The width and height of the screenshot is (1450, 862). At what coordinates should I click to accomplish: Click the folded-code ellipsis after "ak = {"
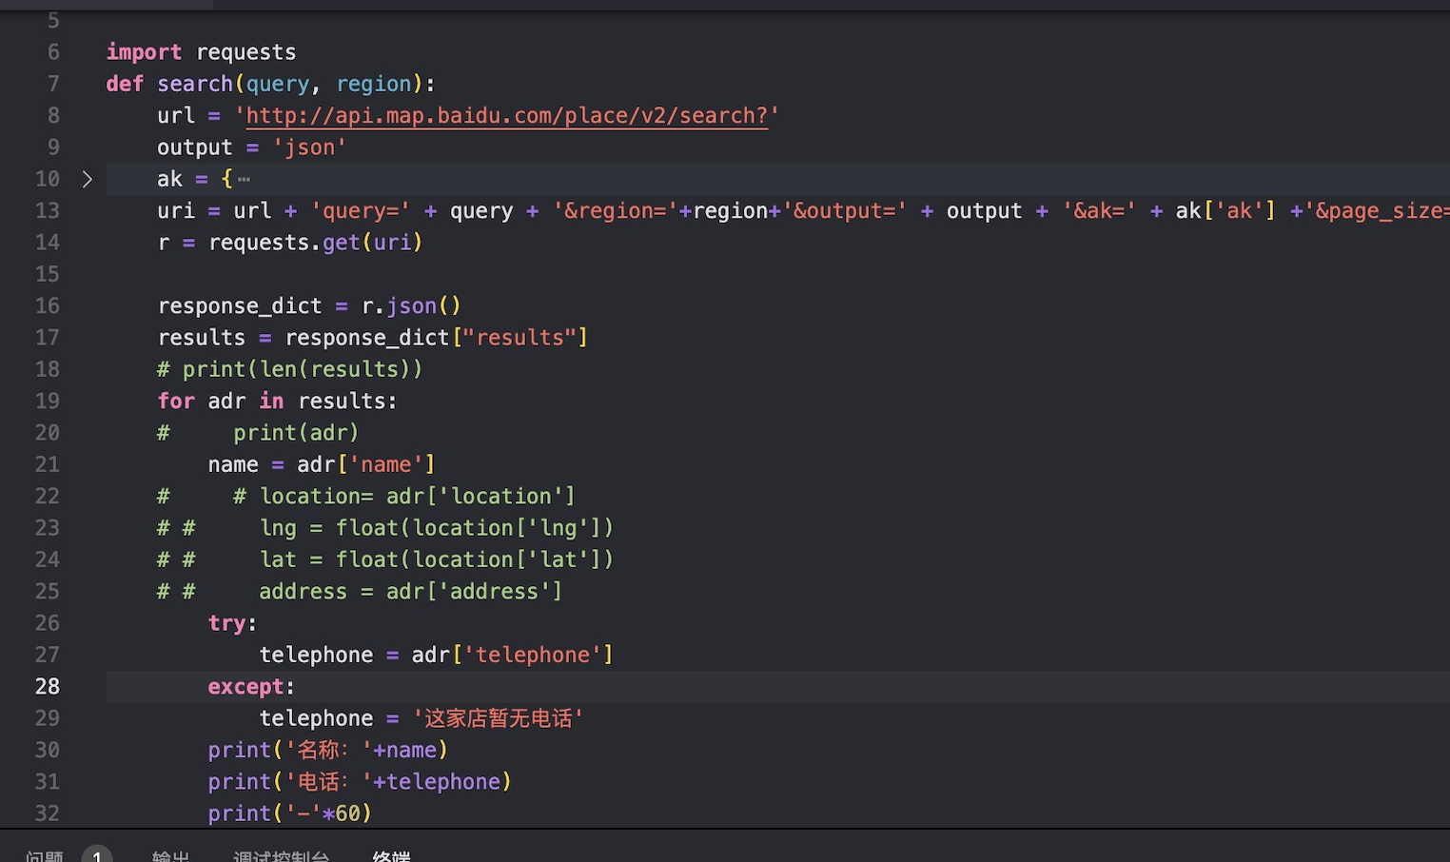[x=245, y=179]
